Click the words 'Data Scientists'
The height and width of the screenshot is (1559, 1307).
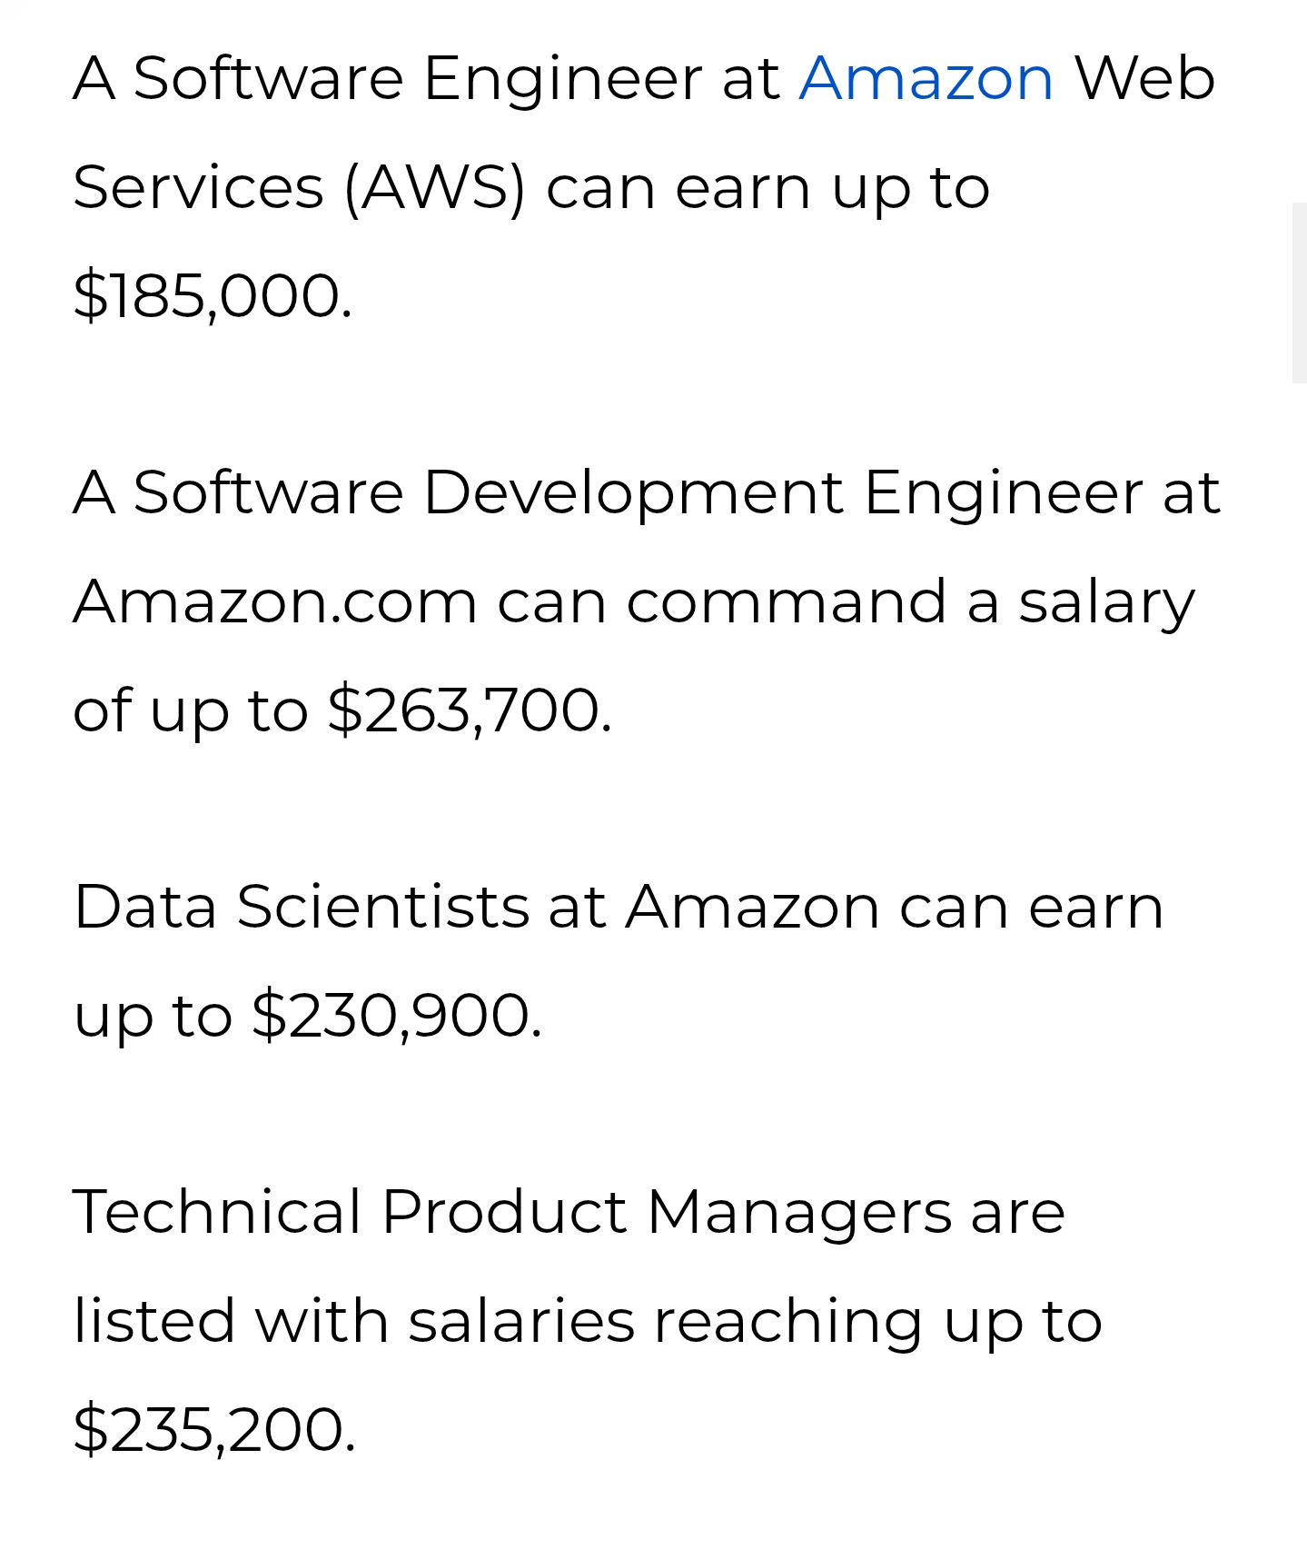coord(302,907)
